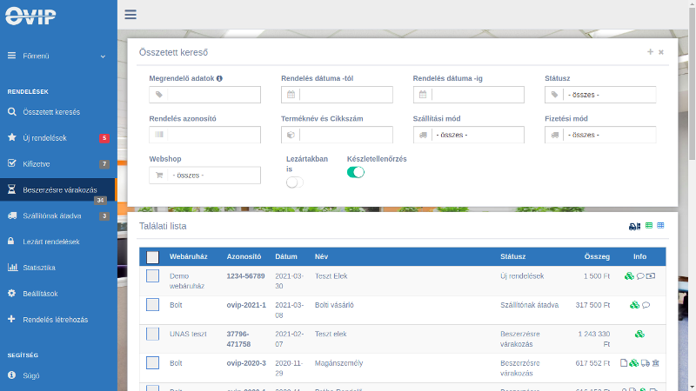
Task: Open Beállítások sidebar item
Action: point(58,294)
